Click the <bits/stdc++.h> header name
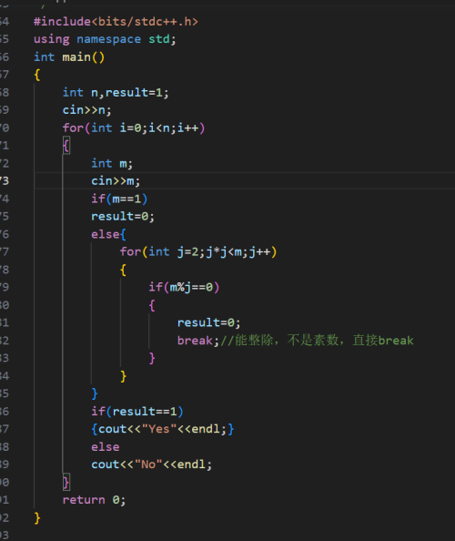The height and width of the screenshot is (541, 455). point(145,21)
